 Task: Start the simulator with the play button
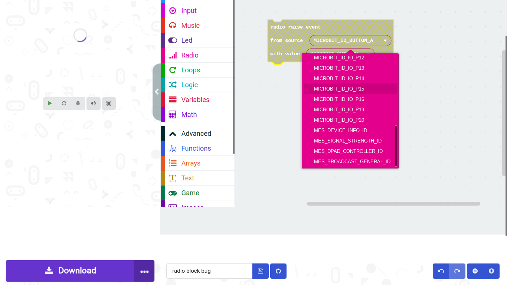50,104
